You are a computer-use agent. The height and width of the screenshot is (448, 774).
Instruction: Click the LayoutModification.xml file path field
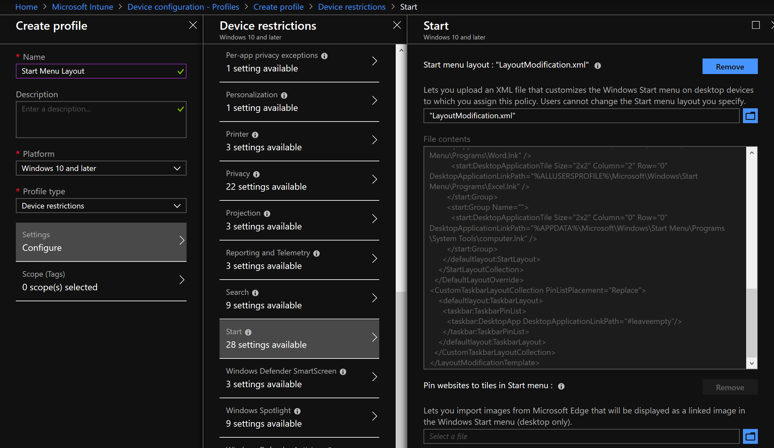[581, 116]
